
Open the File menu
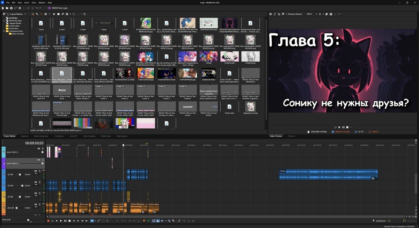click(x=8, y=2)
